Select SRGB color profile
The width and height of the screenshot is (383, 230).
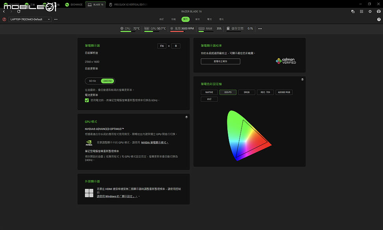(246, 92)
